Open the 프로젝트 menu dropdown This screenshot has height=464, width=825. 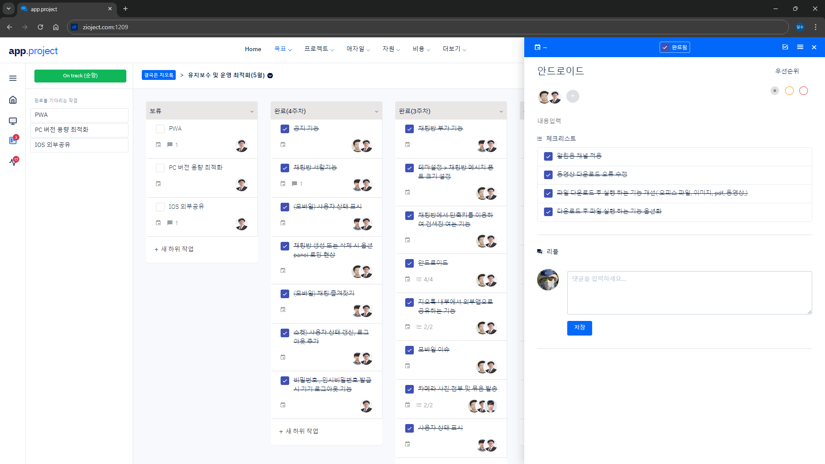[x=319, y=49]
